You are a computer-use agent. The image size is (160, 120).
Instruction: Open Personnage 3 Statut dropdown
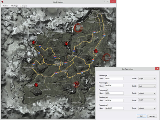(x=147, y=93)
